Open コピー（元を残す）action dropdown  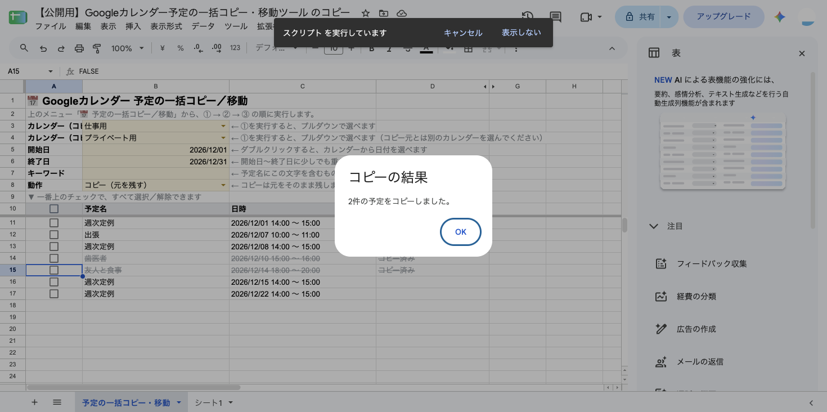[x=223, y=185]
